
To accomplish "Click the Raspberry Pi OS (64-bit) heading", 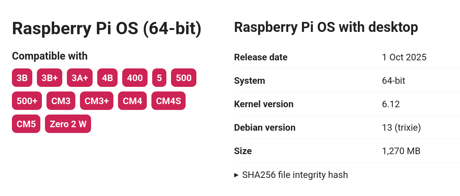I will coord(107,29).
